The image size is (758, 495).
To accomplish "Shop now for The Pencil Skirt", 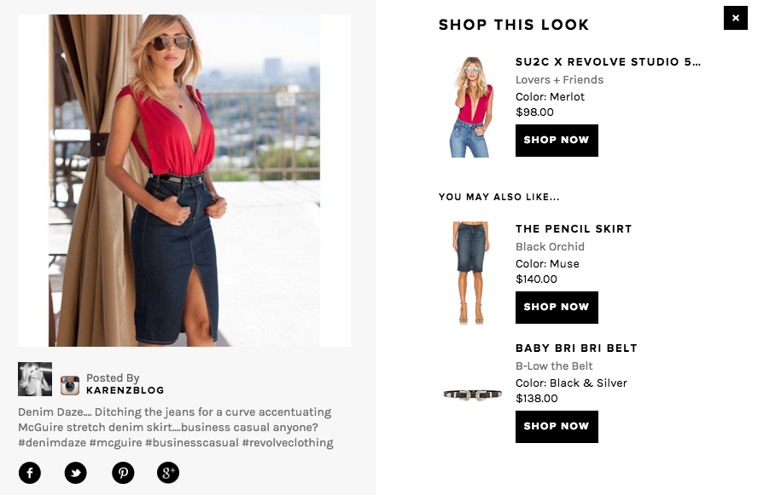I will pyautogui.click(x=557, y=308).
